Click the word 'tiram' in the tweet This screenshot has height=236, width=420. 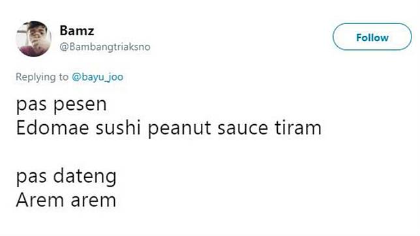tap(298, 127)
